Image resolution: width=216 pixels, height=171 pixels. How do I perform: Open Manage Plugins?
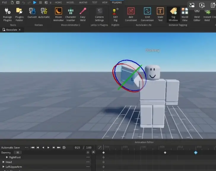[7, 14]
